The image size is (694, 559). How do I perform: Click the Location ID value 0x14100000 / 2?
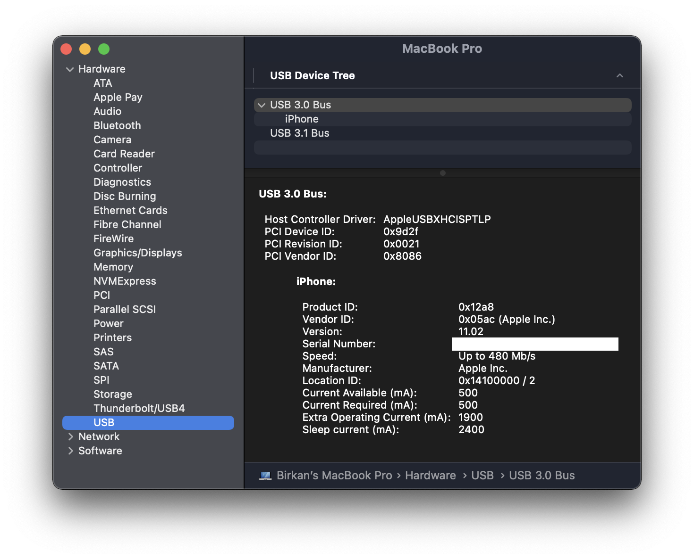pos(497,381)
